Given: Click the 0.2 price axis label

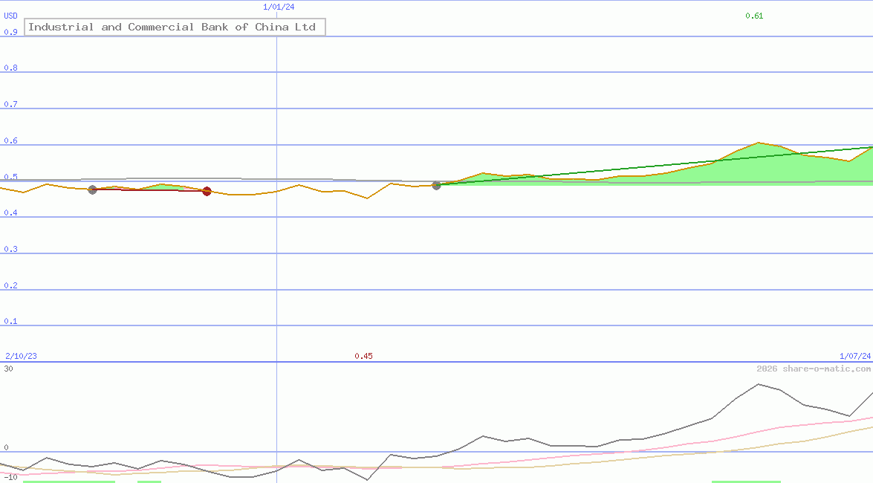Looking at the screenshot, I should pos(10,285).
